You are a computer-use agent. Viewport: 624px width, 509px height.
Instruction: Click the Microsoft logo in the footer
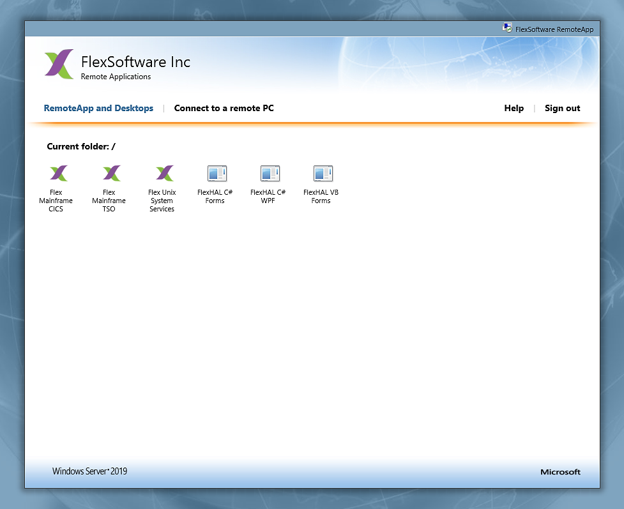(x=560, y=472)
